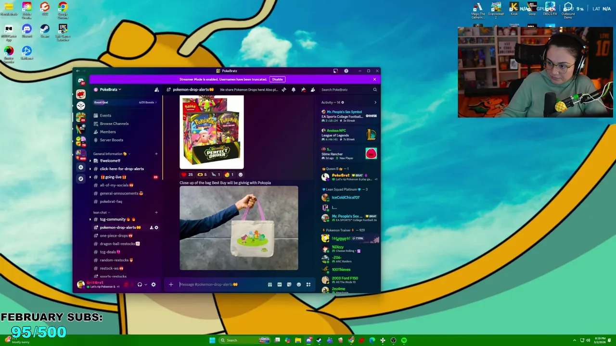Dismiss the Streamer Mode banner with X
This screenshot has height=346, width=616.
(374, 79)
